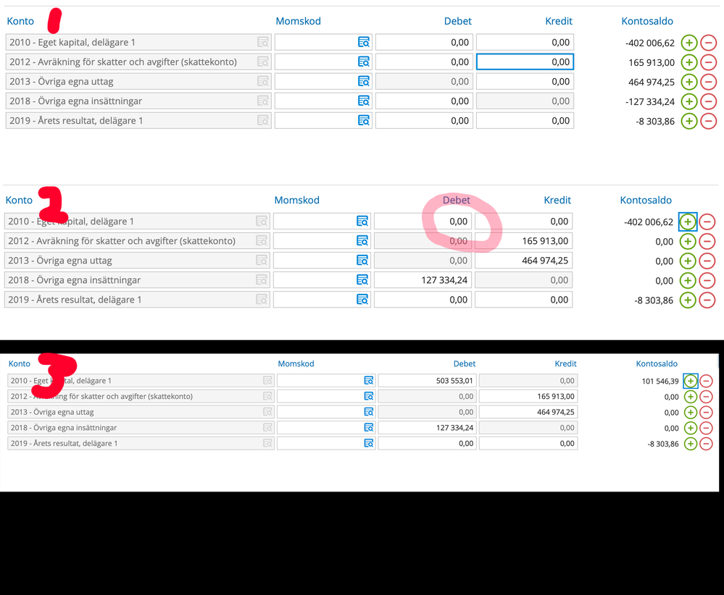Click minus button for 2013 row in section 3
This screenshot has height=595, width=724.
point(706,412)
